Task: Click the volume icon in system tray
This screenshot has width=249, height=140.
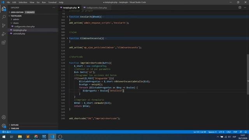Action: pos(229,137)
